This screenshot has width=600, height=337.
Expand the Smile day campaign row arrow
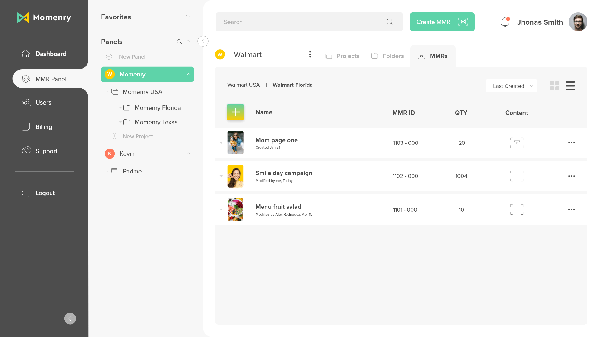click(221, 176)
